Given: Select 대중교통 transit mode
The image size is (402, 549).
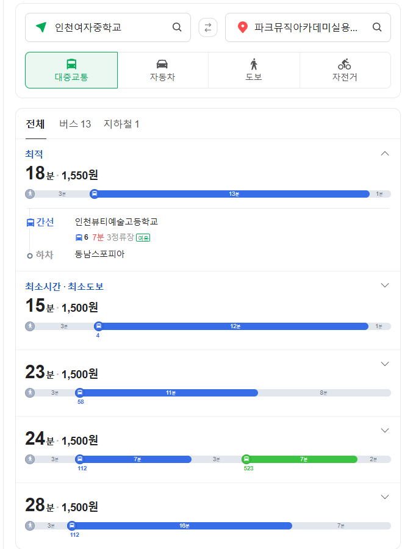Looking at the screenshot, I should (x=71, y=70).
